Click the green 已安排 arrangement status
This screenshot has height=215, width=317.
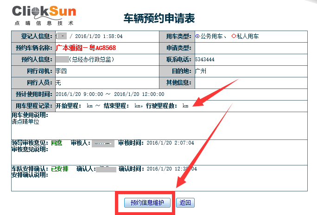pyautogui.click(x=59, y=169)
